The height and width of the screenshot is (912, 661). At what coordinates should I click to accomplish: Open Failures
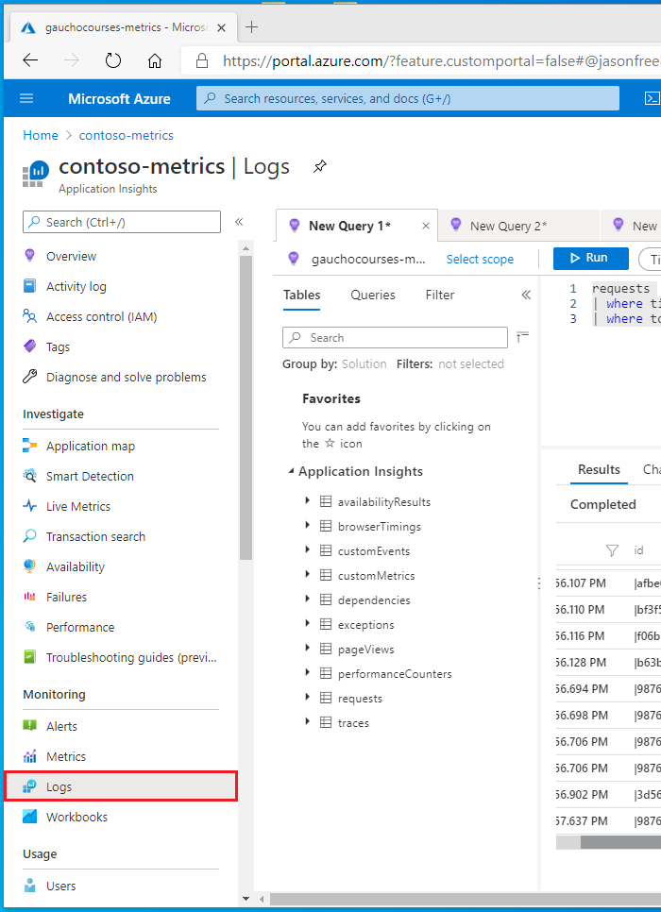pos(66,597)
